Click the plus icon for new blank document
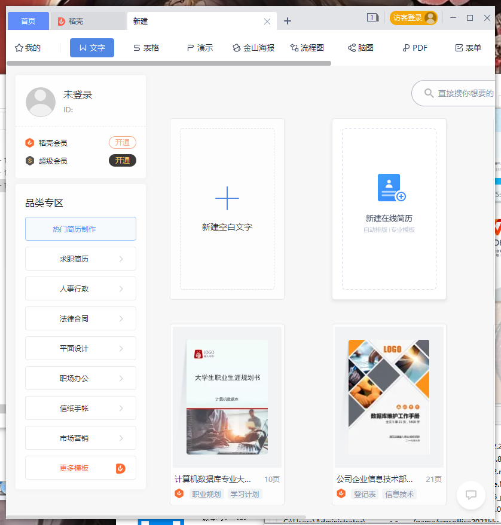 click(x=227, y=198)
